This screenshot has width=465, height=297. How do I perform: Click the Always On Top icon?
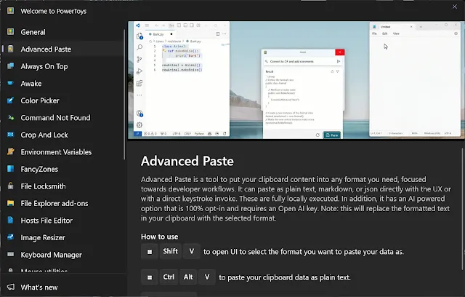[11, 66]
